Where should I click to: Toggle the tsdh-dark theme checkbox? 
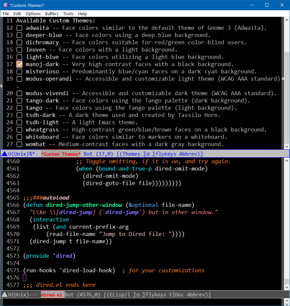coord(19,115)
